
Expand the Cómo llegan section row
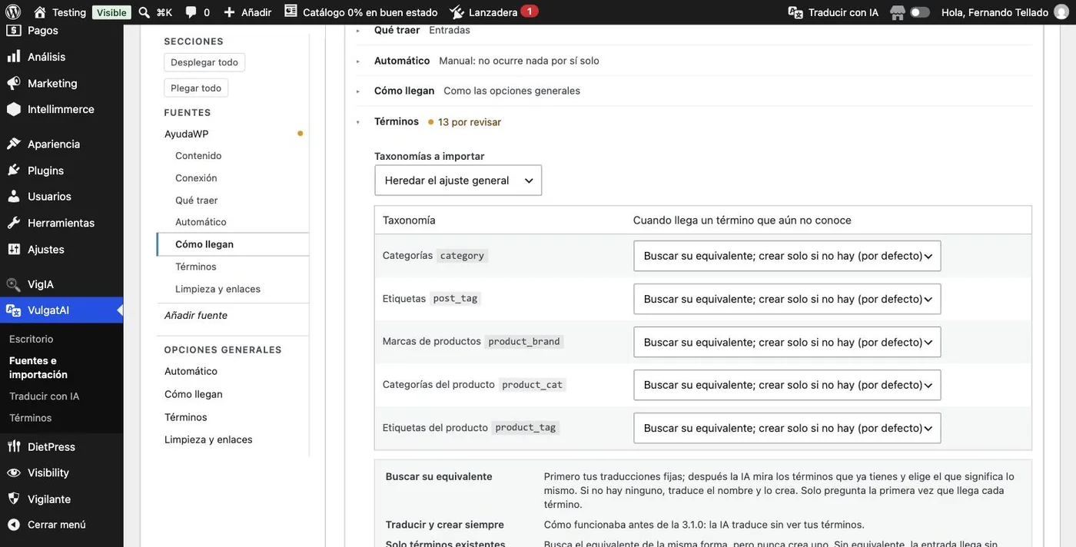pyautogui.click(x=694, y=91)
